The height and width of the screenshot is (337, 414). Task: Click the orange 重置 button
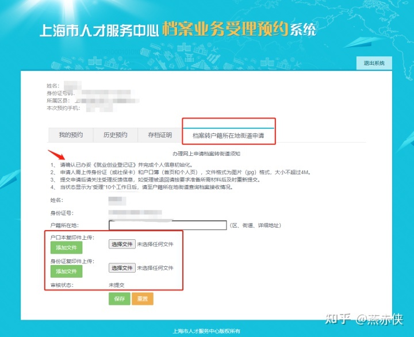143,298
